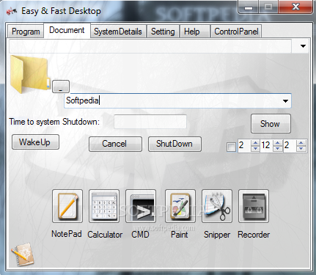
Task: Click the app logo in title bar
Action: (12, 11)
